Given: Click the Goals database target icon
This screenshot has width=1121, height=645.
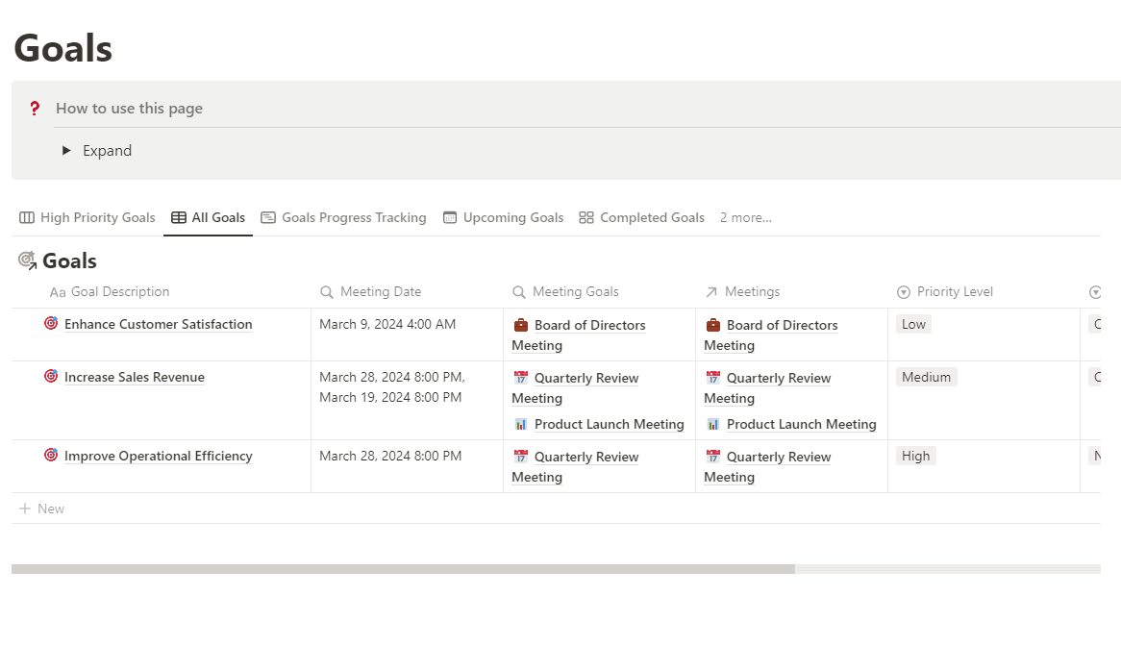Looking at the screenshot, I should click(27, 260).
